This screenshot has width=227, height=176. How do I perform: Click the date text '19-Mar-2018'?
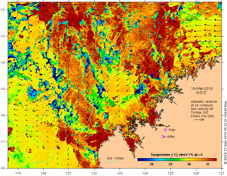(202, 89)
